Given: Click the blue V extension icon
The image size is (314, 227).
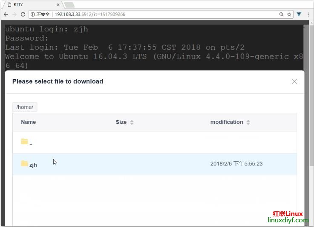Looking at the screenshot, I should [299, 14].
